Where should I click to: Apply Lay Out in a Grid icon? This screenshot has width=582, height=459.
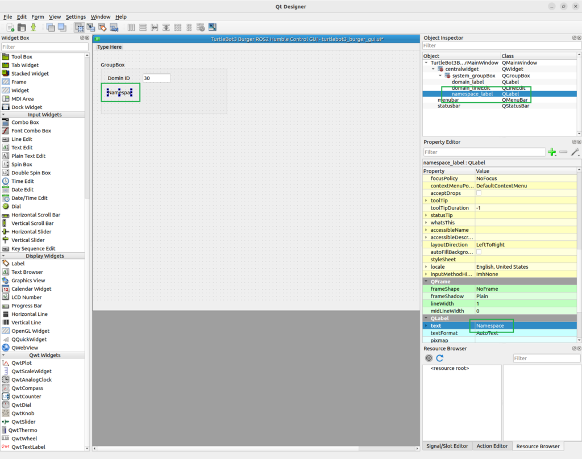178,27
